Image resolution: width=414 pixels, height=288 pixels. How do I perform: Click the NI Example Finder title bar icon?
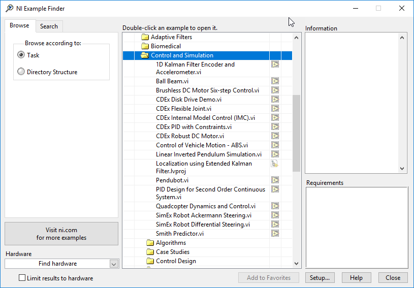(9, 8)
